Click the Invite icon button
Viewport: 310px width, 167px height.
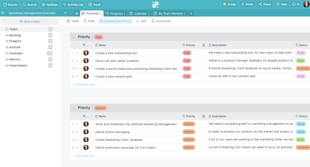point(247,4)
